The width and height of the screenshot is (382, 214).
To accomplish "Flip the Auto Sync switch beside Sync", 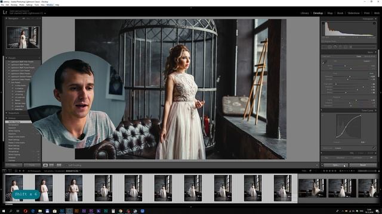I will coord(322,165).
